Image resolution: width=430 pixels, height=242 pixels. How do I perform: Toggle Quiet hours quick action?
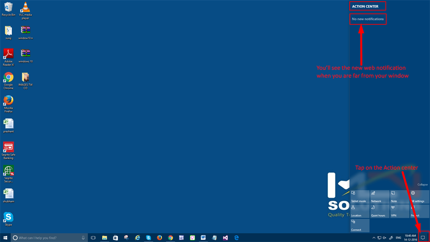point(380,211)
